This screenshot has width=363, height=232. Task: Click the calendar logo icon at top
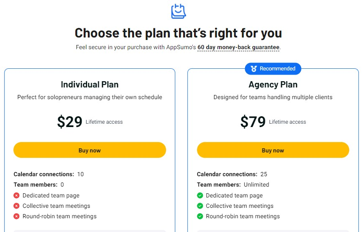coord(178,11)
